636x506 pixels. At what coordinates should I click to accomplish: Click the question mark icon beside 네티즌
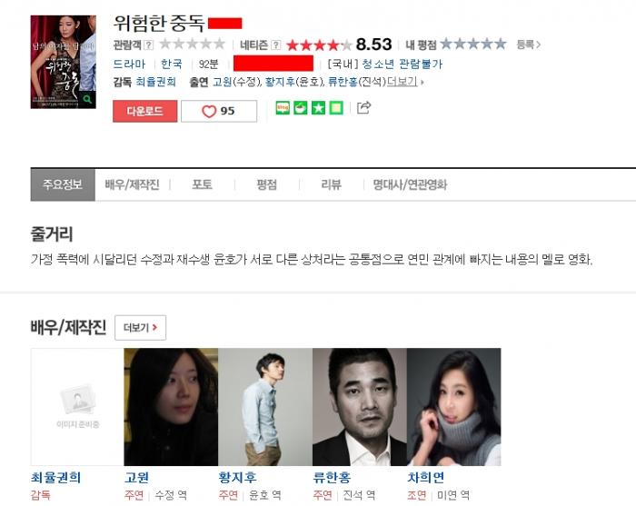pyautogui.click(x=276, y=45)
